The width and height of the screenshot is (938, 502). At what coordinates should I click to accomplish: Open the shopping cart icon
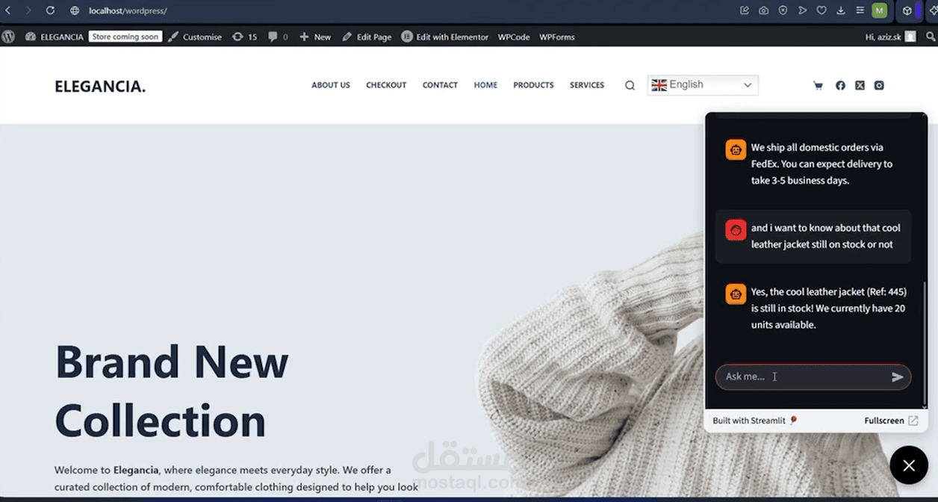[x=818, y=86]
